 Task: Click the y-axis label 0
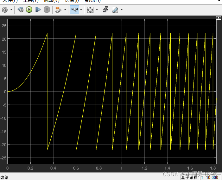click(x=5, y=92)
